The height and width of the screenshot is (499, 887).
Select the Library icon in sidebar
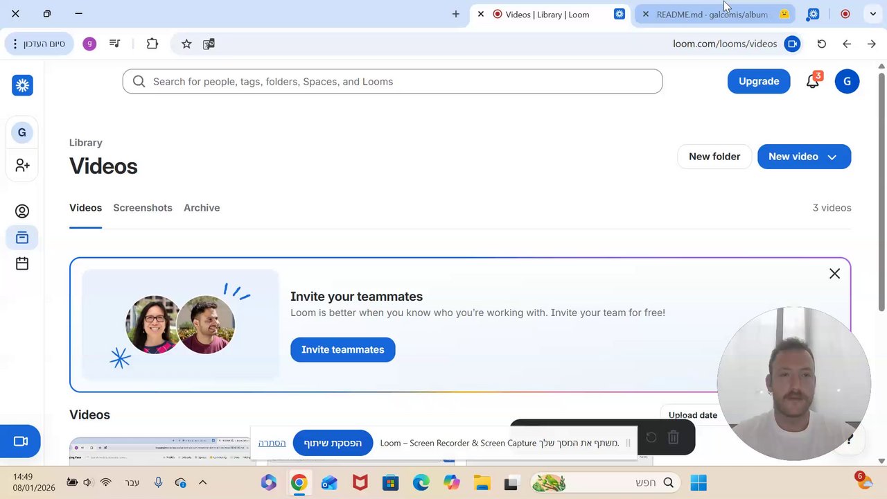(x=22, y=238)
